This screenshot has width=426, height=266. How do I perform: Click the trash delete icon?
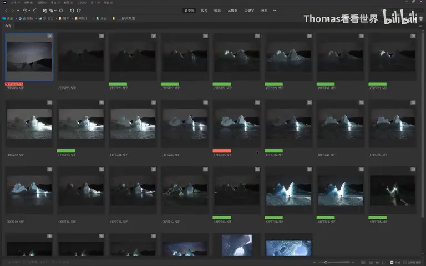(421, 18)
